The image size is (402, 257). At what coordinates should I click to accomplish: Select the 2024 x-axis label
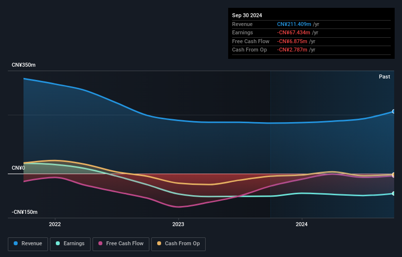(302, 224)
